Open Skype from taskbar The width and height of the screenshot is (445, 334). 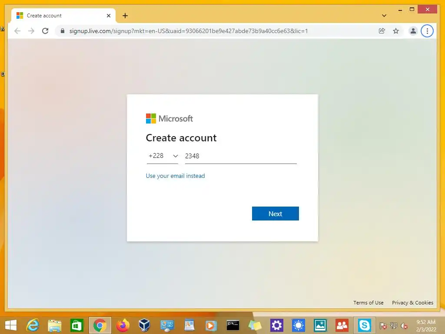click(x=365, y=325)
